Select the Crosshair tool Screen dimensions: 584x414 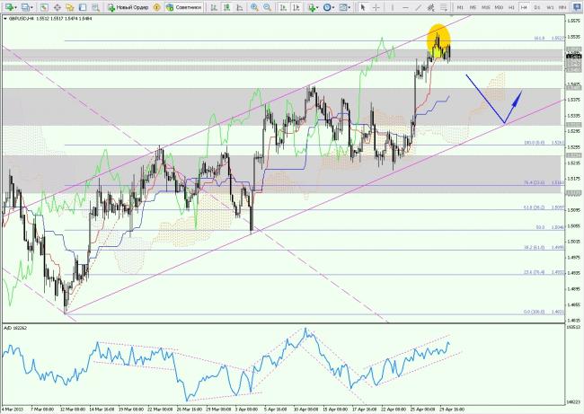click(376, 7)
